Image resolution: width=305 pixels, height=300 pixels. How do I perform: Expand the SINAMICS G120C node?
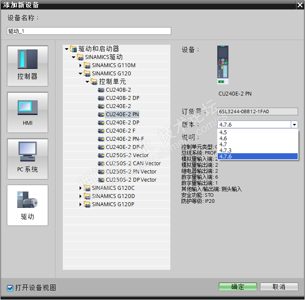80,188
